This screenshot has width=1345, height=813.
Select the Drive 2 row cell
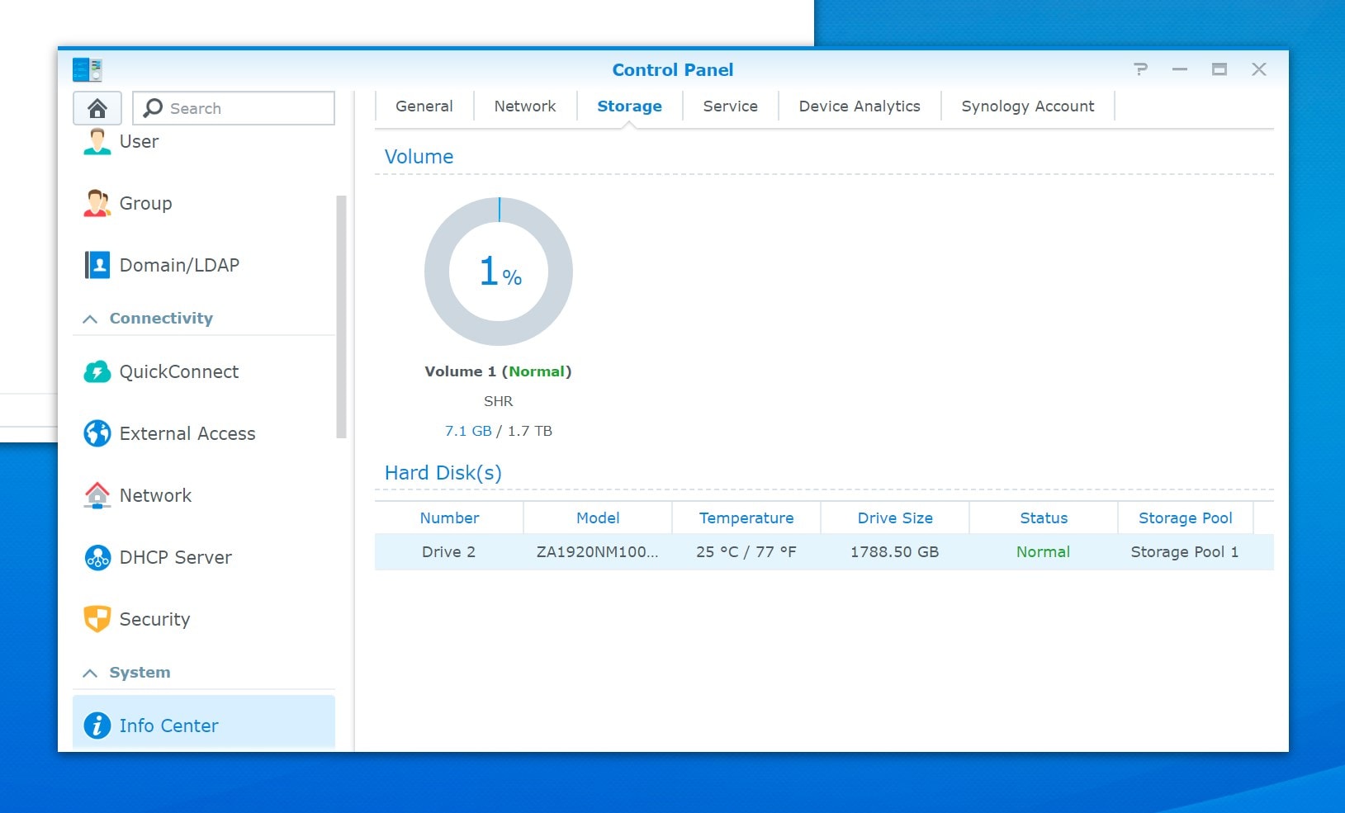[448, 552]
